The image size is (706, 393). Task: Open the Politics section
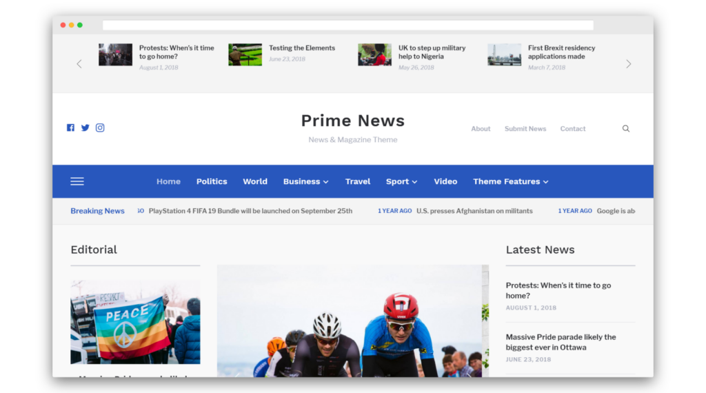[212, 181]
